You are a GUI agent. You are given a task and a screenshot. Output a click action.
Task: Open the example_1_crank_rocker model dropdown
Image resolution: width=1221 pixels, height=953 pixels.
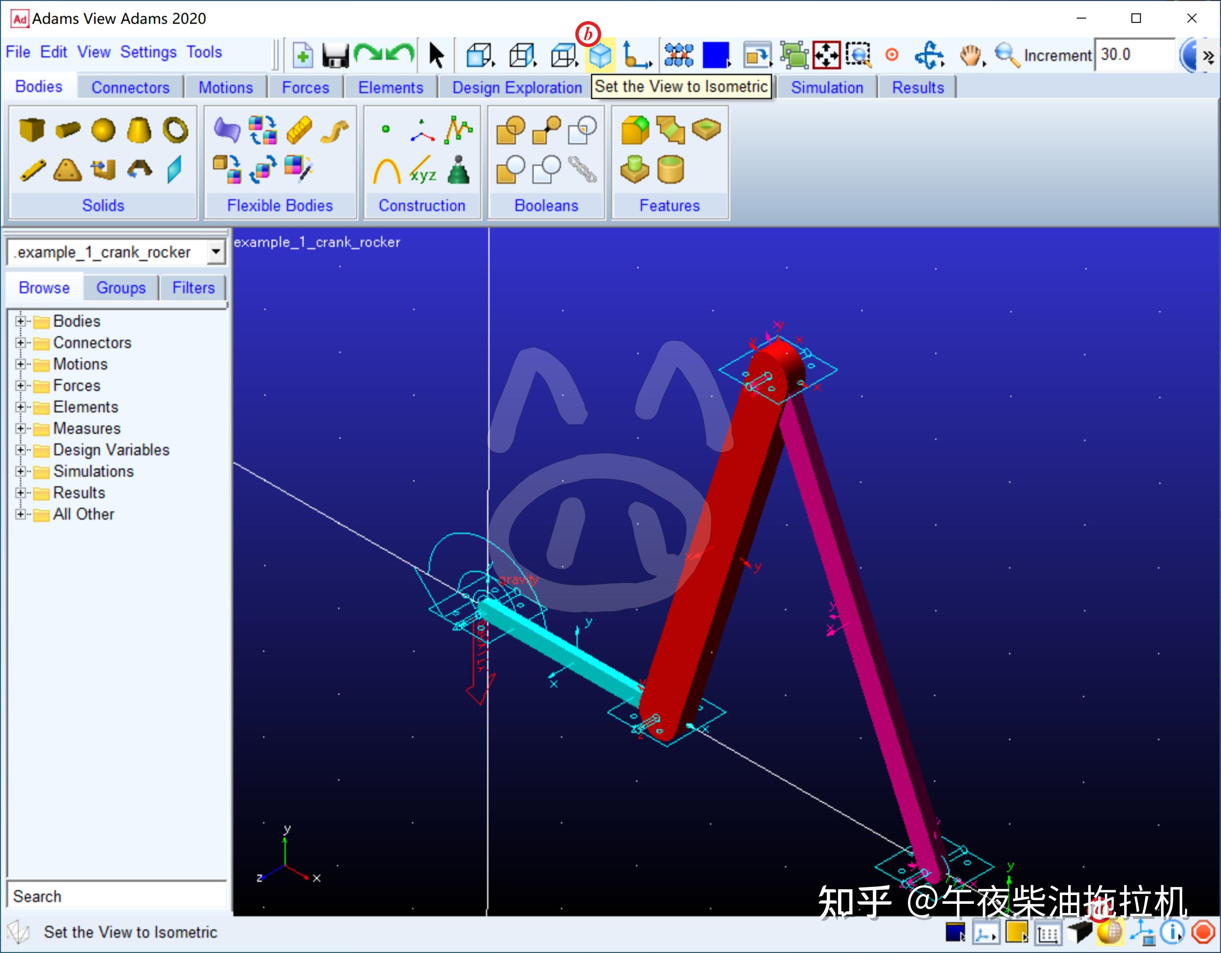[x=215, y=252]
